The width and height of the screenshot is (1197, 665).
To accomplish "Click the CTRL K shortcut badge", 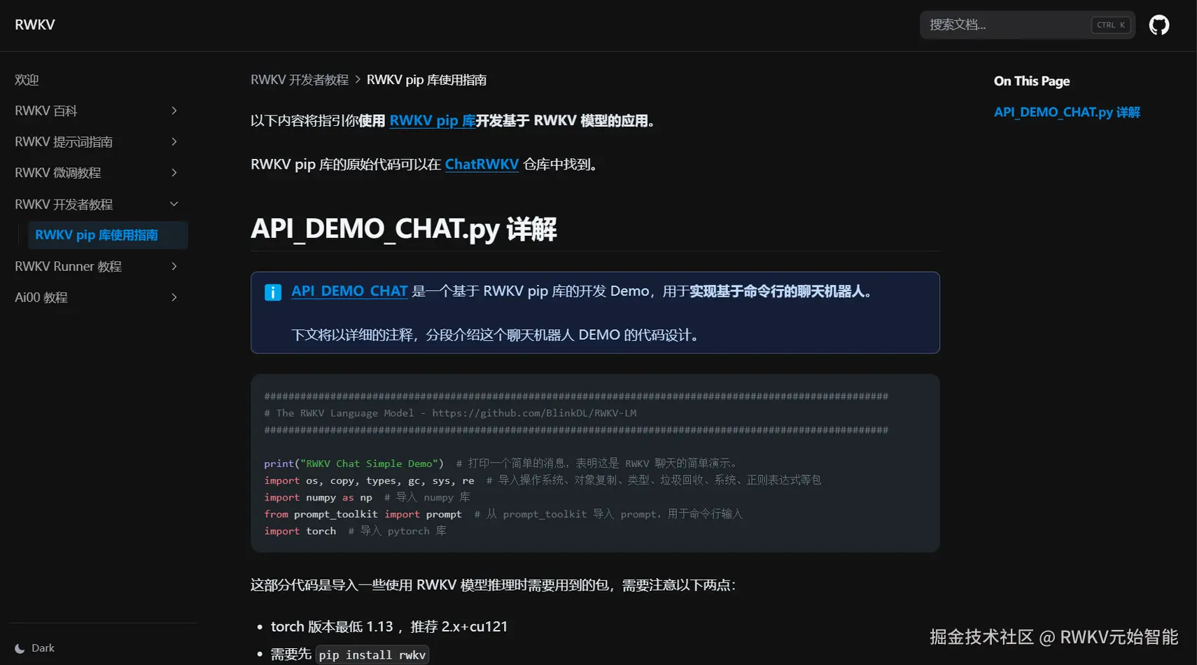I will 1110,24.
